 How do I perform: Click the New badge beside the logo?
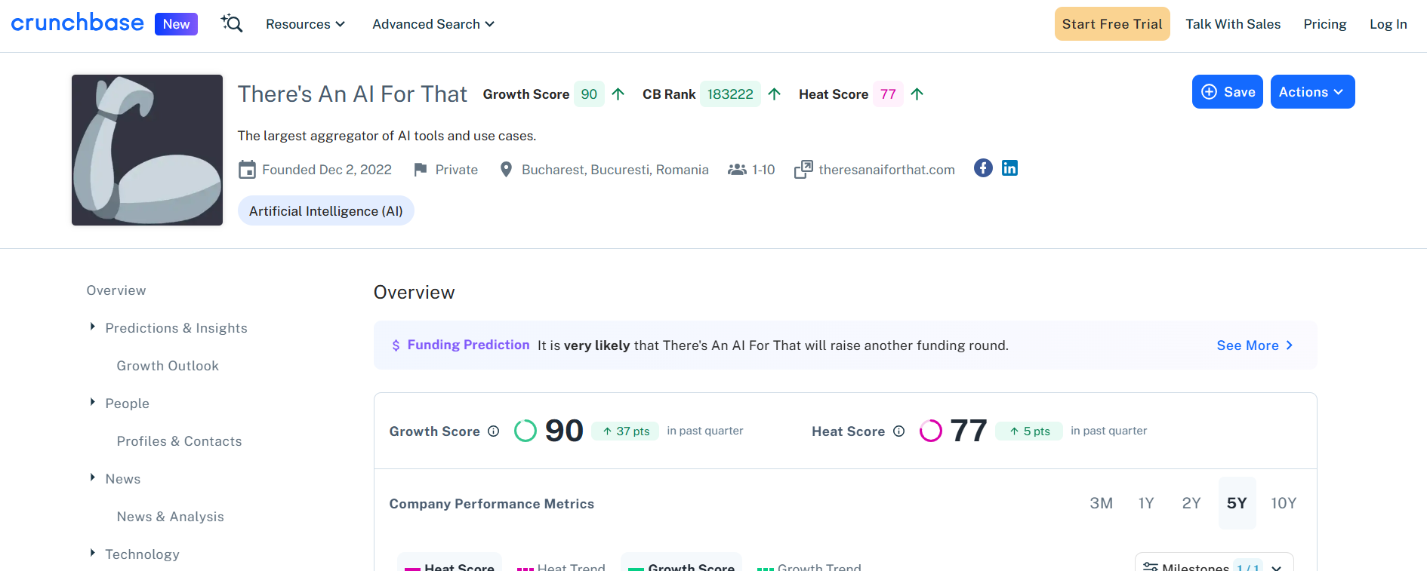pos(176,24)
